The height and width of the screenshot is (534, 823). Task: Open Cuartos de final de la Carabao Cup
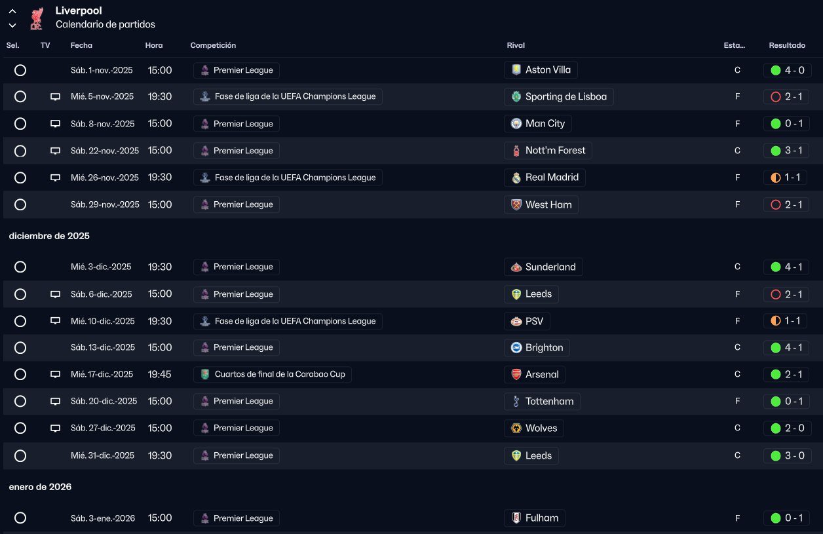point(273,375)
